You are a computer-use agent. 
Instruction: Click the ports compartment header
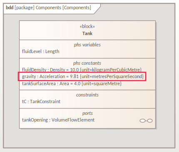pos(87,113)
